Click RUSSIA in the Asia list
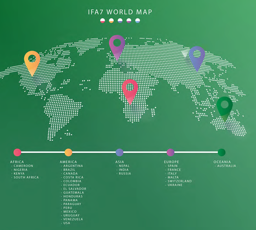This screenshot has height=230, width=256. tap(125, 173)
